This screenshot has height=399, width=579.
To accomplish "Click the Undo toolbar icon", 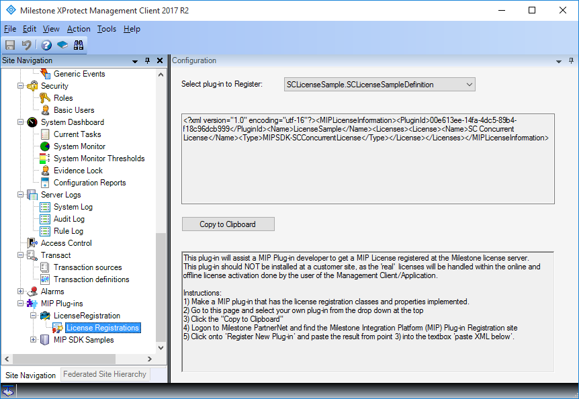I will [26, 45].
